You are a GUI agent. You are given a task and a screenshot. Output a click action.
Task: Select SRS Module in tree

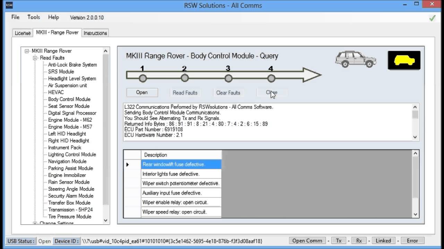[x=61, y=72]
